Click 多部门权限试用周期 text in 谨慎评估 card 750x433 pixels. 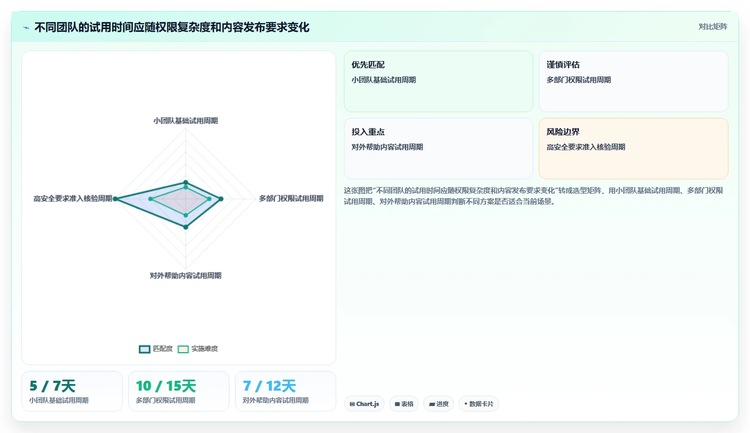(579, 80)
